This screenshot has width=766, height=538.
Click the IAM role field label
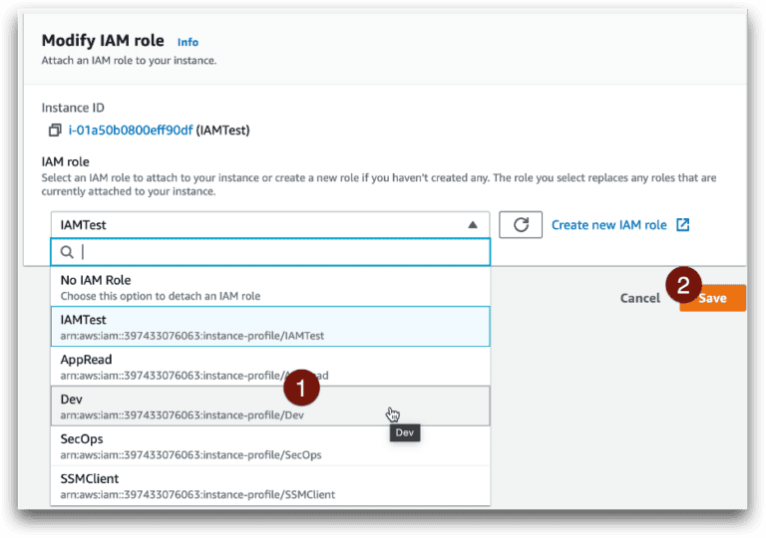click(x=66, y=161)
